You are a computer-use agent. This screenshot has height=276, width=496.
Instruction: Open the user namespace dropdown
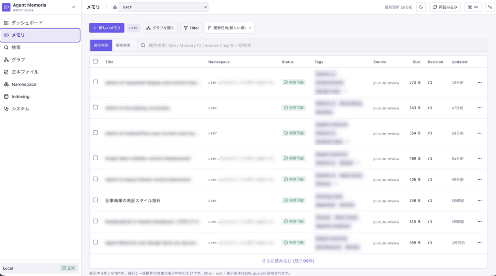tap(164, 7)
